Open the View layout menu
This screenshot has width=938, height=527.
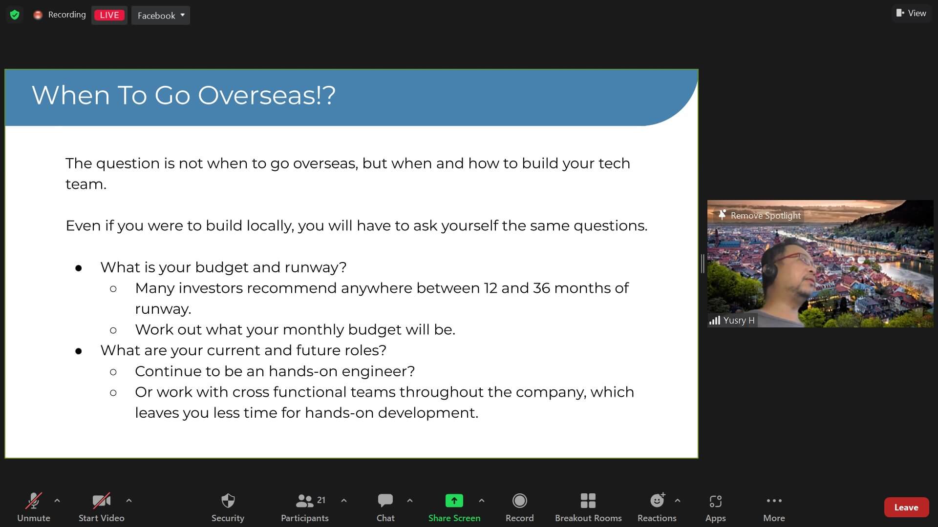[911, 13]
